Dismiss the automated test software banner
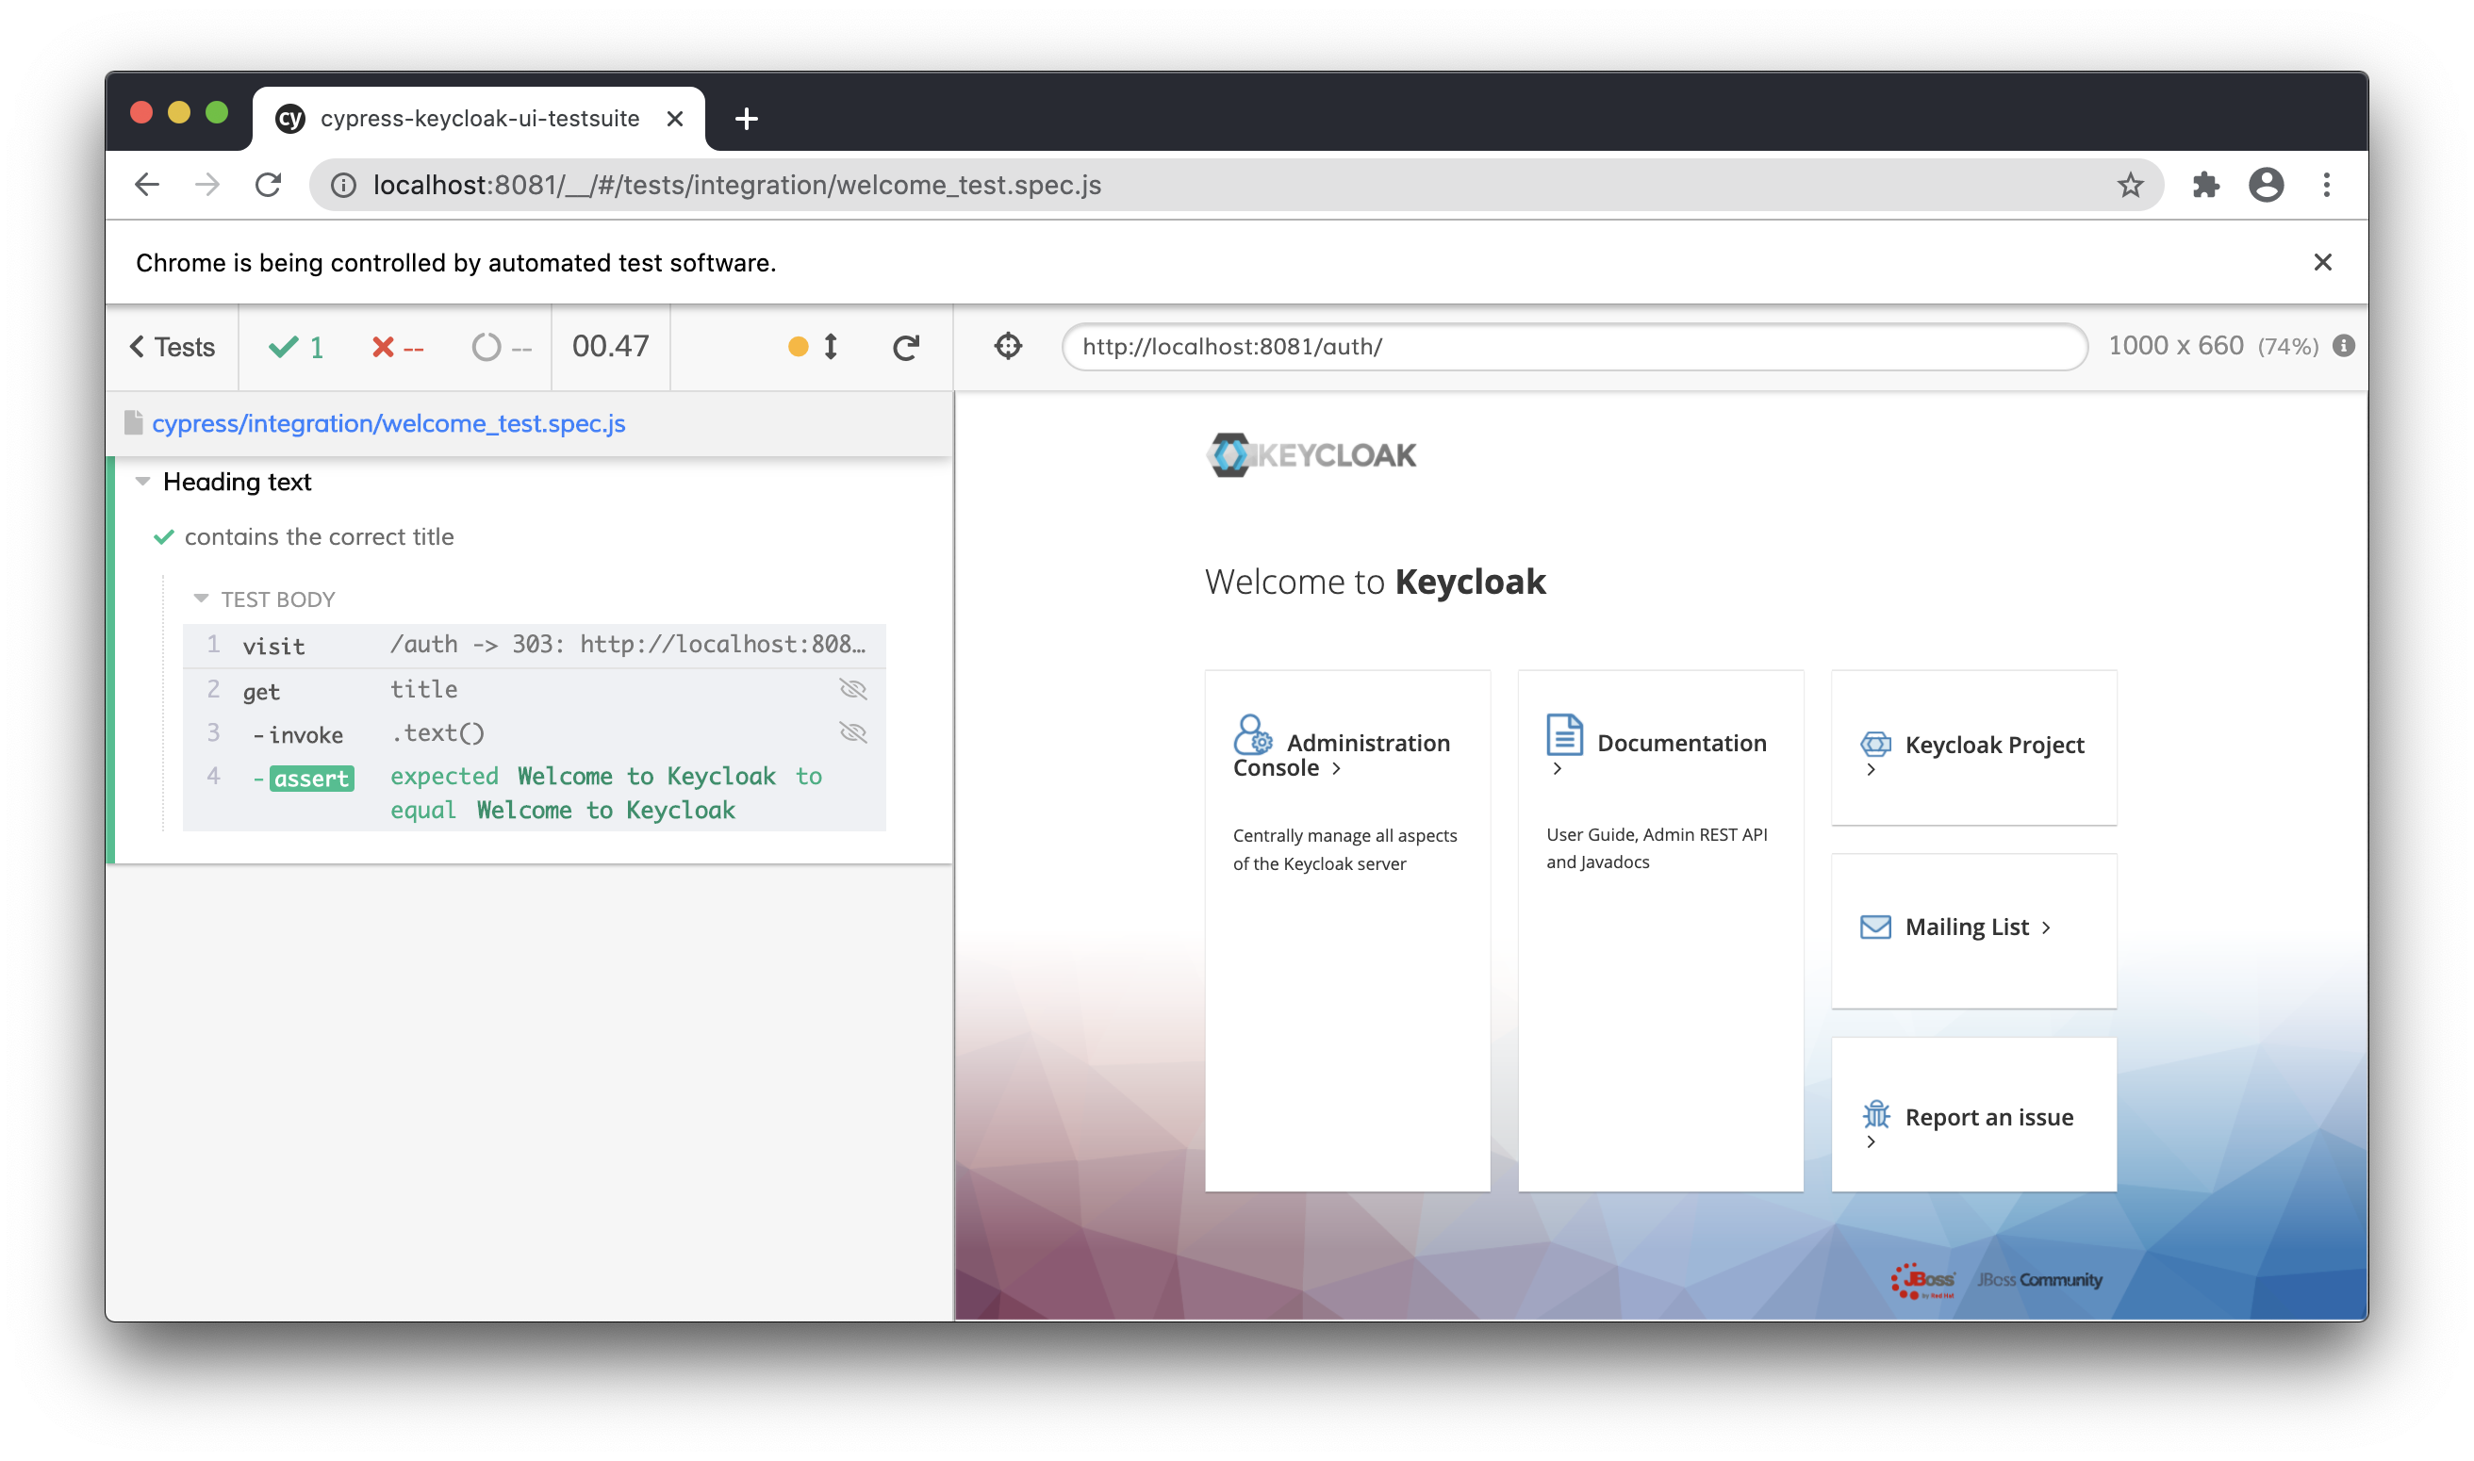The width and height of the screenshot is (2474, 1461). (x=2322, y=262)
